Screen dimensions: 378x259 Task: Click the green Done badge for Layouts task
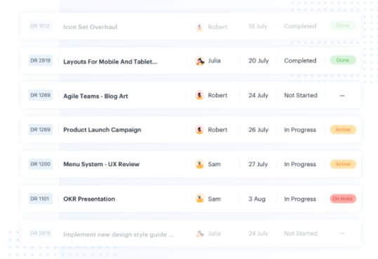pyautogui.click(x=343, y=60)
